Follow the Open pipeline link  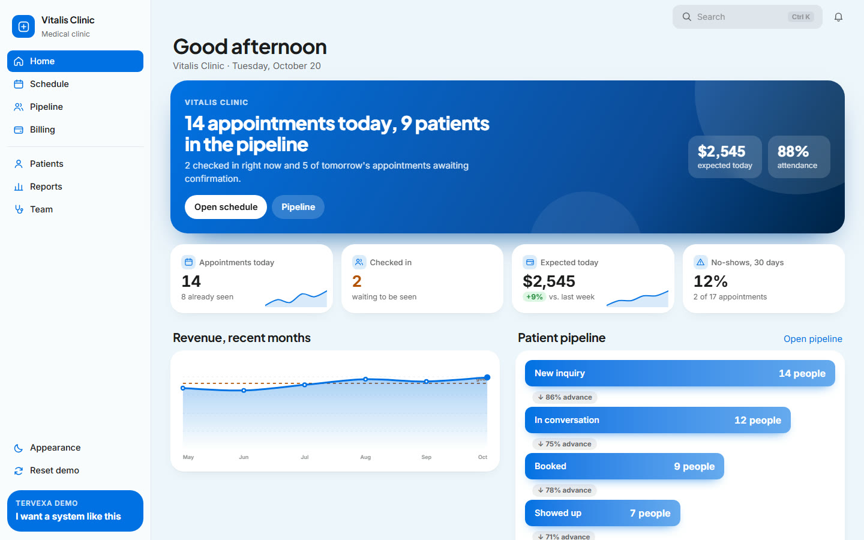pyautogui.click(x=813, y=339)
